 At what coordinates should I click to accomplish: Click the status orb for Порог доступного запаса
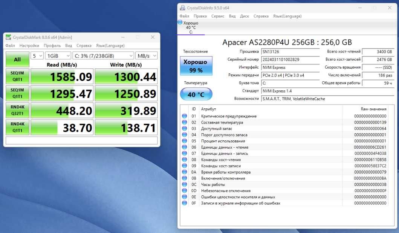click(185, 135)
